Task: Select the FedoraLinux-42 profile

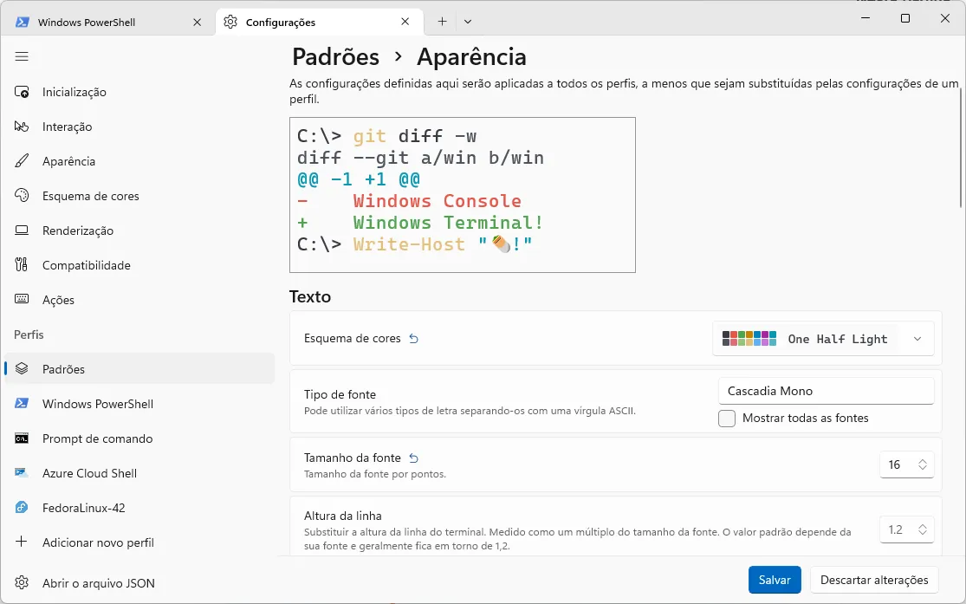Action: pyautogui.click(x=139, y=508)
